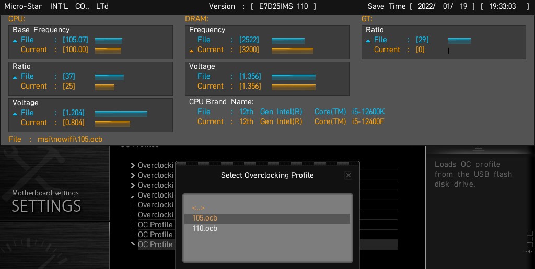Click the i5-12600K File brand name
The height and width of the screenshot is (269, 535).
pos(368,112)
